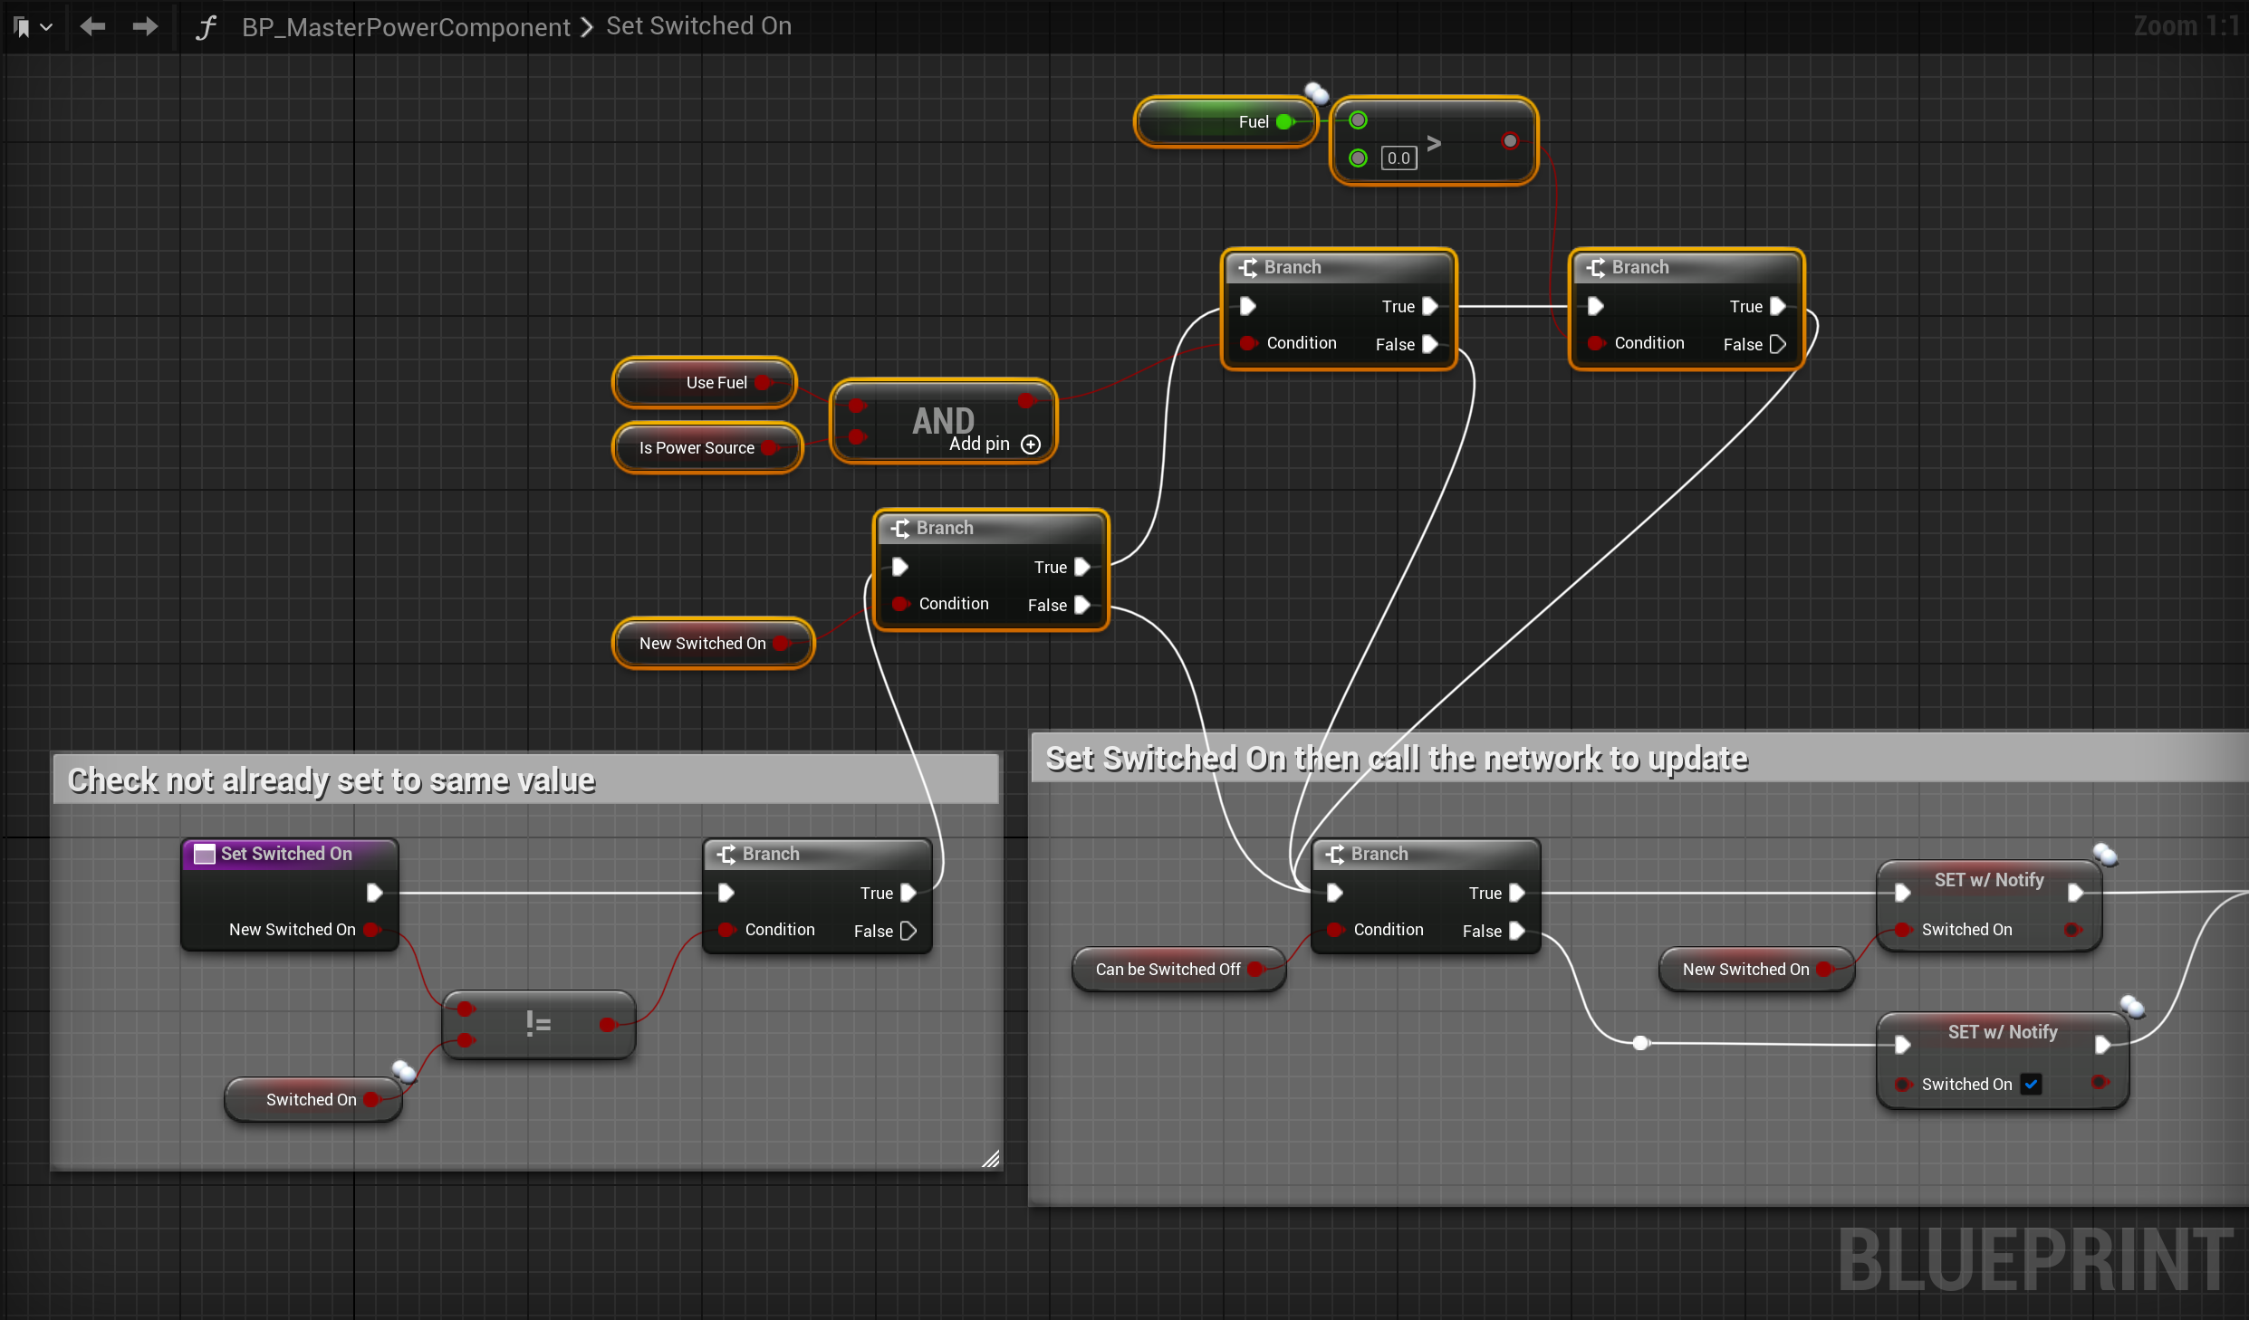Click the back navigation arrow
2249x1320 pixels.
pos(92,26)
